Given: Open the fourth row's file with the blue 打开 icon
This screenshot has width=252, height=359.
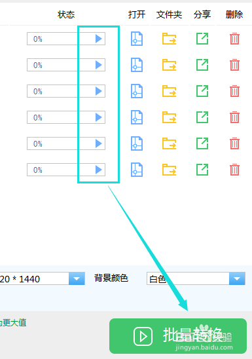Looking at the screenshot, I should tap(137, 117).
